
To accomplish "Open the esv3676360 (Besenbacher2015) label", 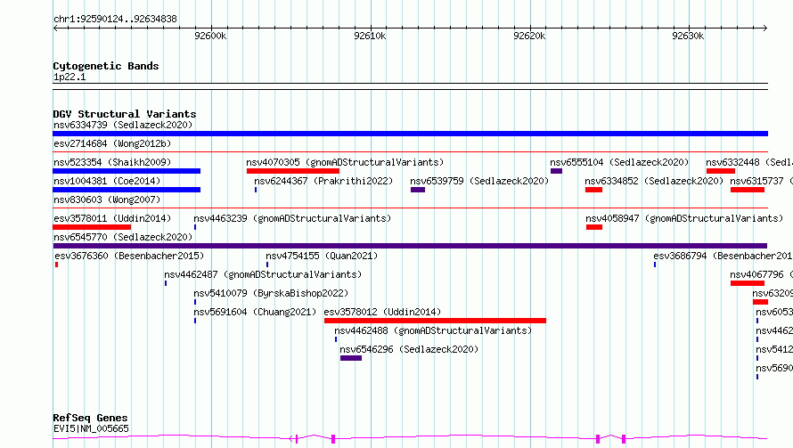I will tap(129, 256).
